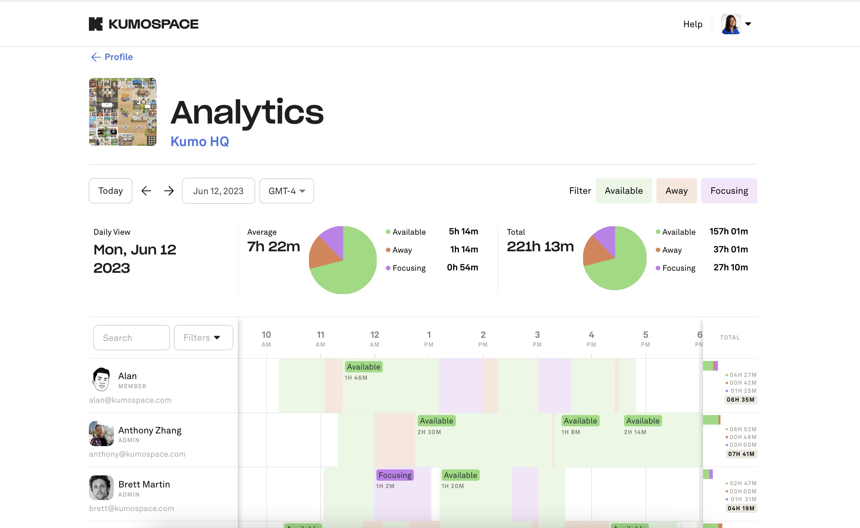Viewport: 860px width, 528px height.
Task: Click the Brett Martin name
Action: (144, 484)
